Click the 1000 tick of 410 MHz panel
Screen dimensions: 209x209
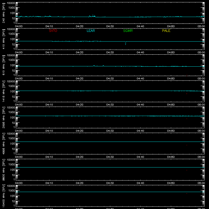point(12,34)
